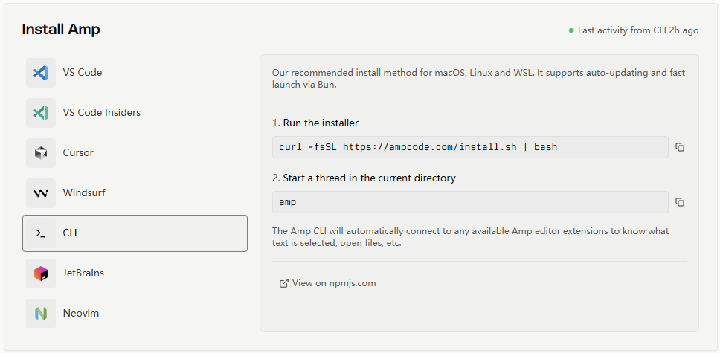Click the VS Code logo icon
The height and width of the screenshot is (353, 720).
click(41, 73)
